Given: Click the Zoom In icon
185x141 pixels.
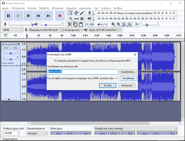Looking at the screenshot, I should tap(113, 24).
